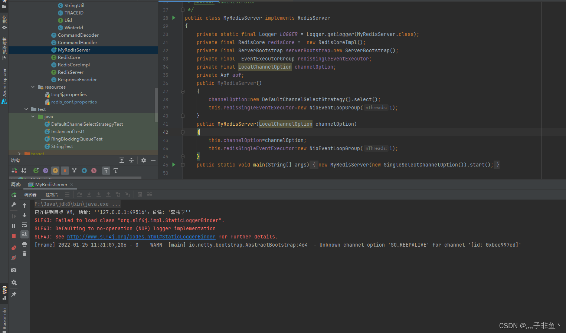Collapse all nodes in structure panel
Screen dimensions: 566x333
[x=131, y=160]
